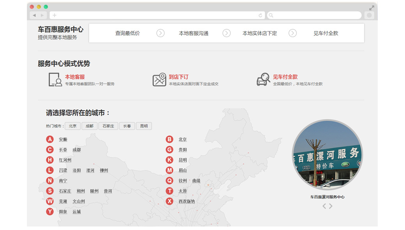
Task: Click the fullscreen expand arrows icon
Action: [x=371, y=8]
